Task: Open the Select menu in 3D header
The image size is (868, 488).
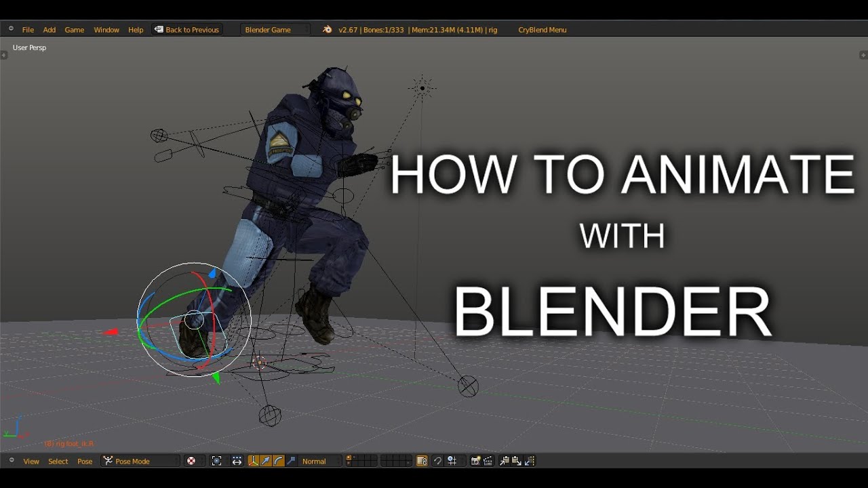Action: coord(58,462)
